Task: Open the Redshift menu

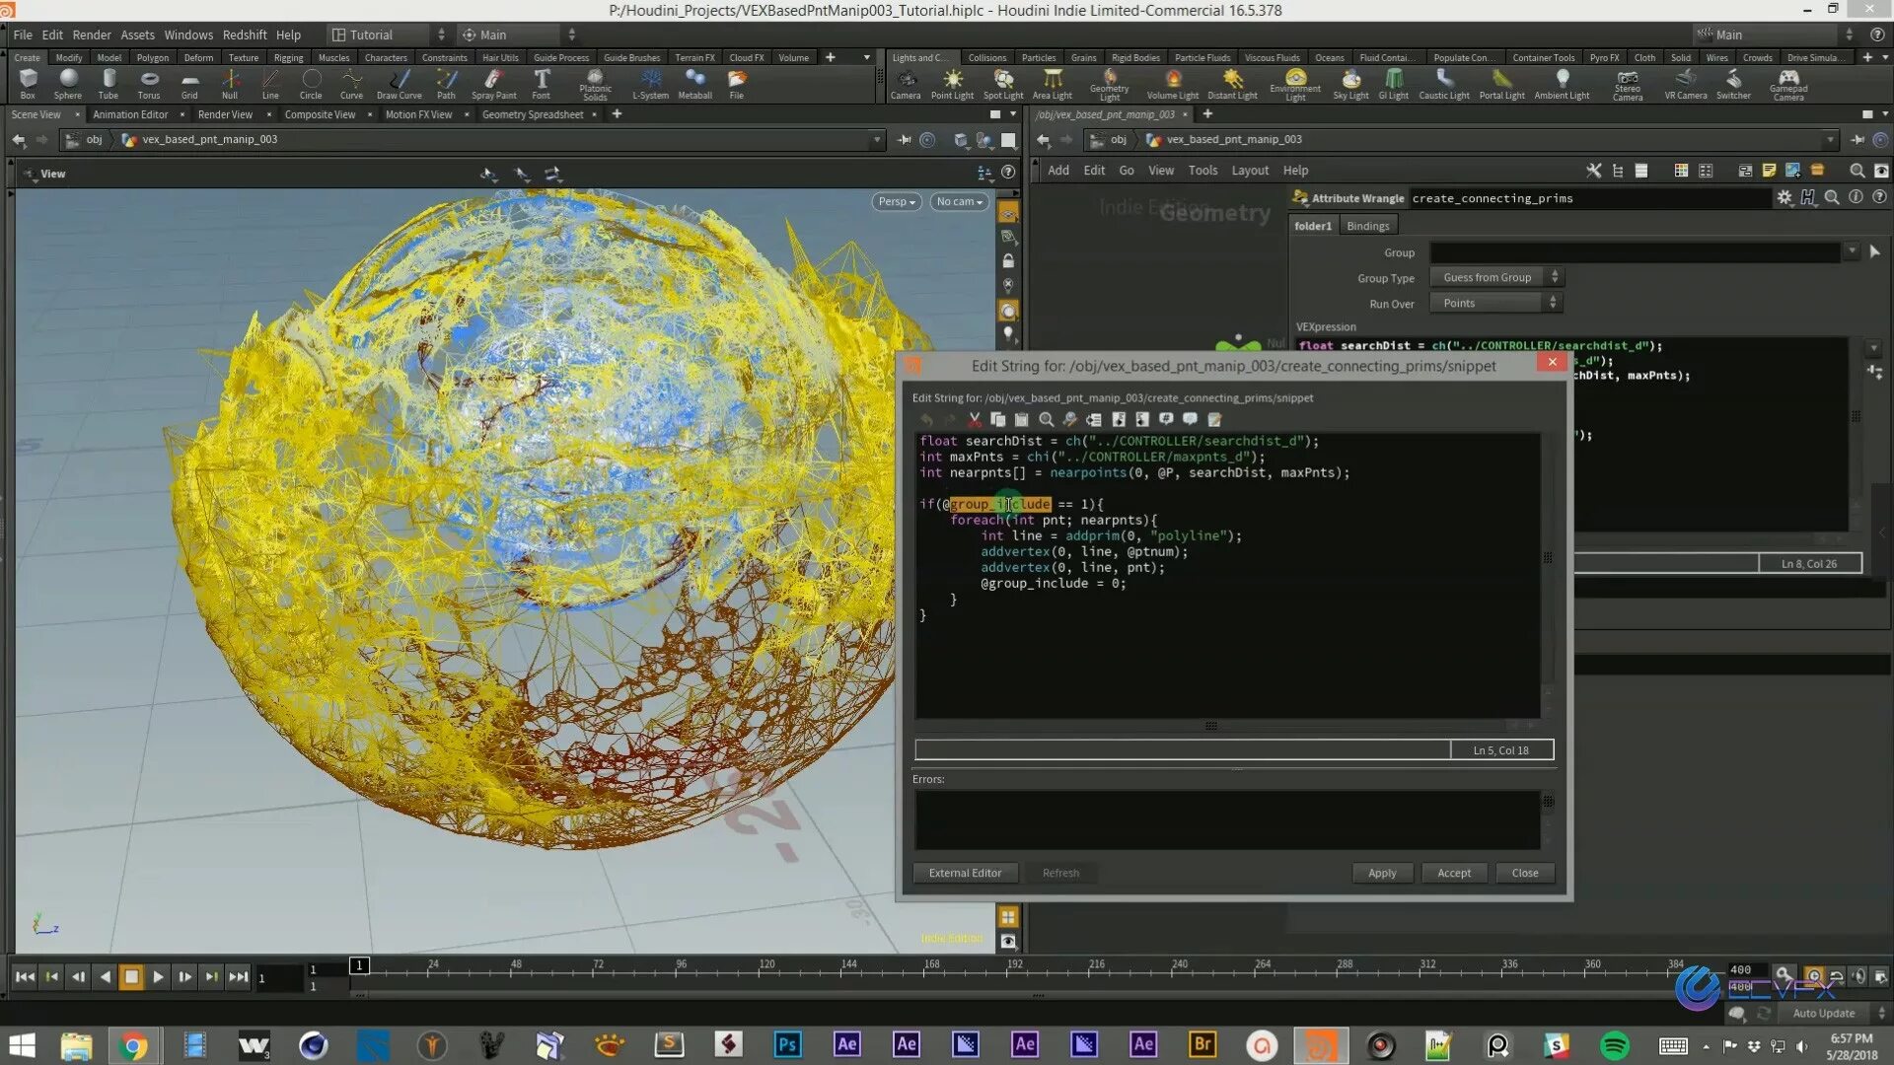Action: 244,35
